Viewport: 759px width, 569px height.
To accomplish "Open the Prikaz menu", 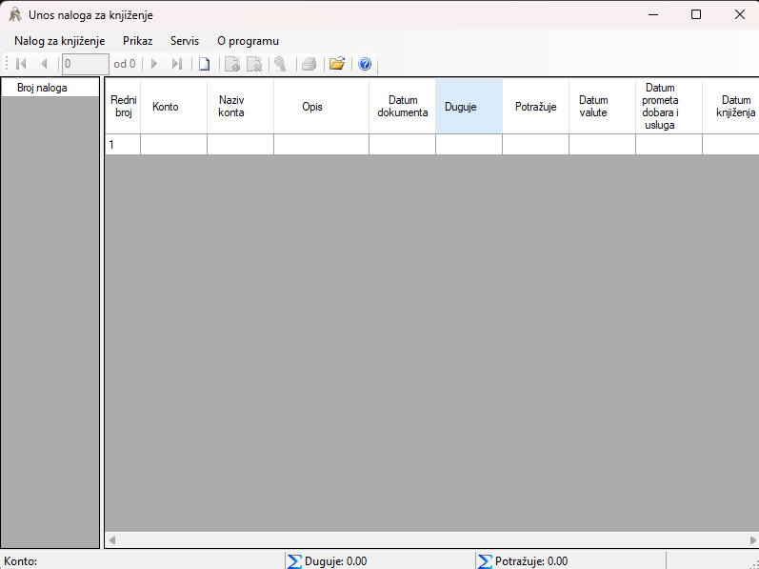I will pos(137,41).
